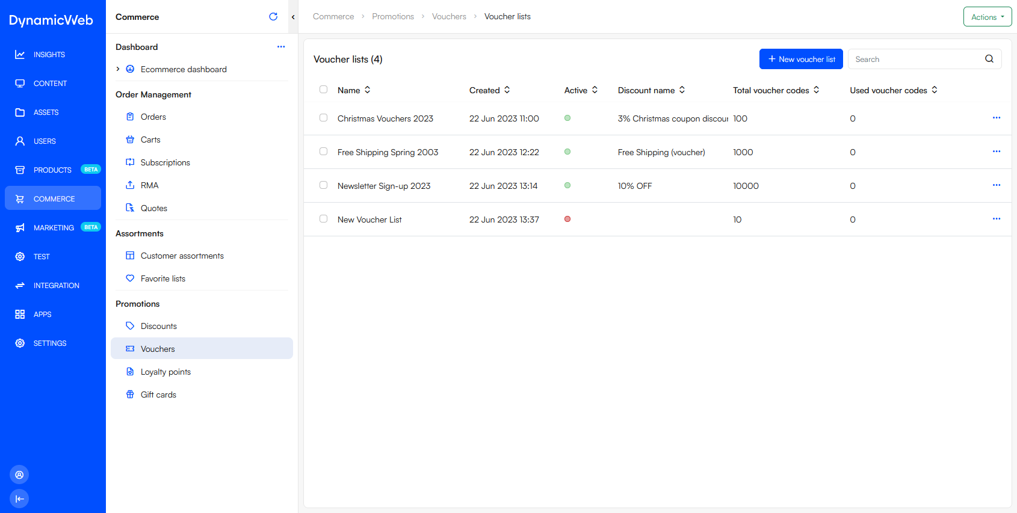This screenshot has height=513, width=1017.
Task: Expand the Ecommerce dashboard tree node
Action: 118,69
